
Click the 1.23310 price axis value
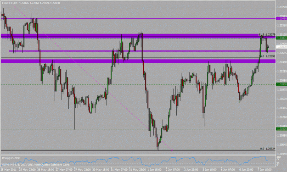282,25
